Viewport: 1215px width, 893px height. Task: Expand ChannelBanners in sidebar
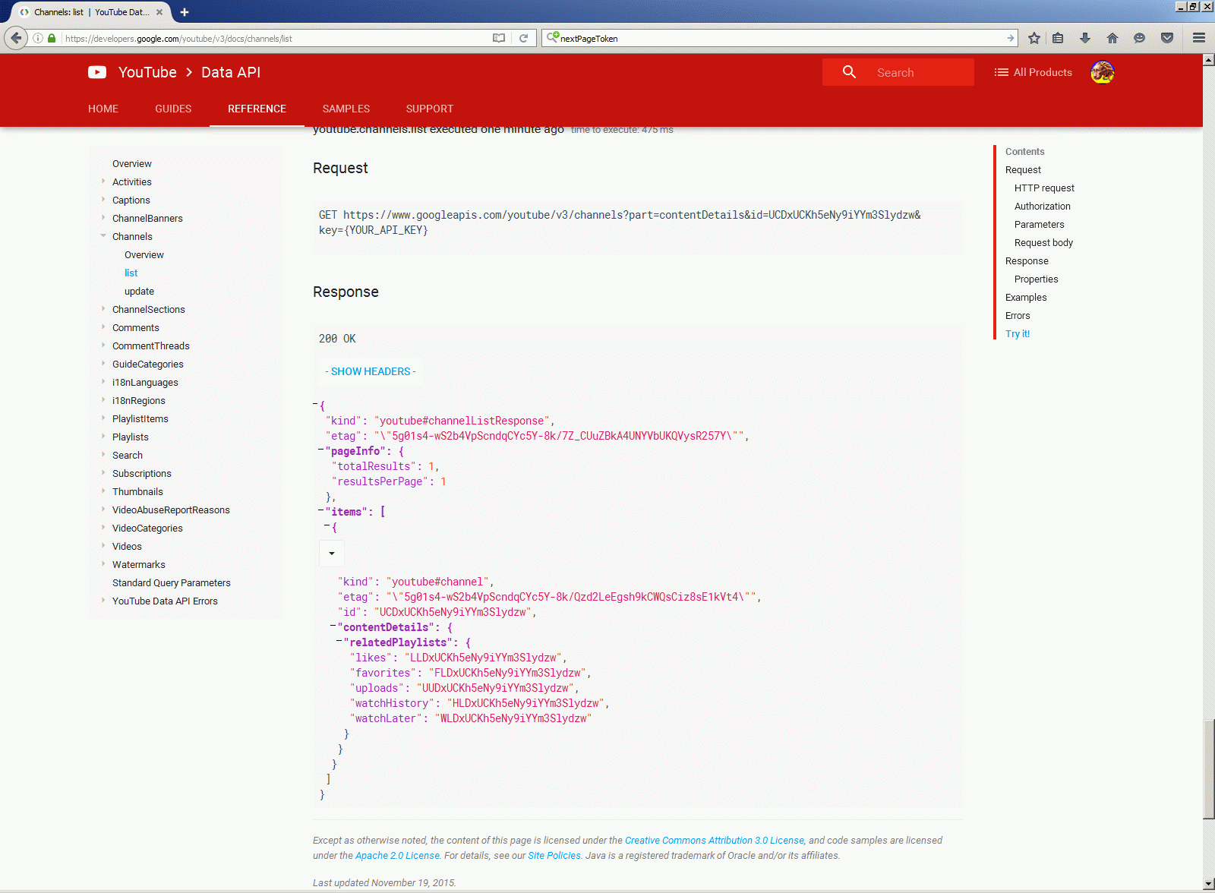coord(103,217)
